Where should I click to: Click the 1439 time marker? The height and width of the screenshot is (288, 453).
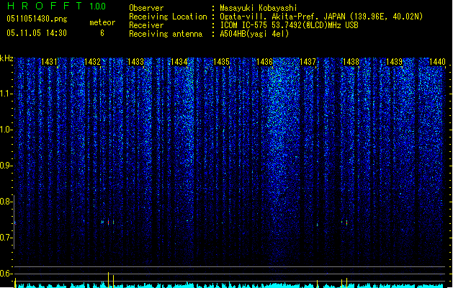394,62
